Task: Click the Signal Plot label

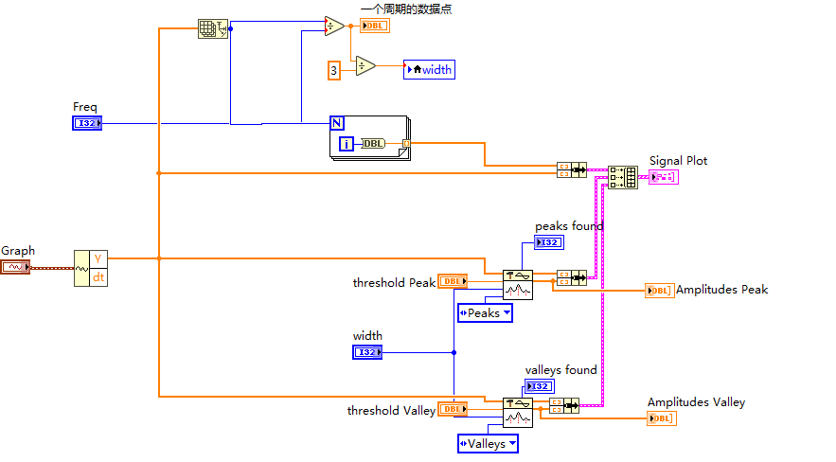Action: coord(678,160)
